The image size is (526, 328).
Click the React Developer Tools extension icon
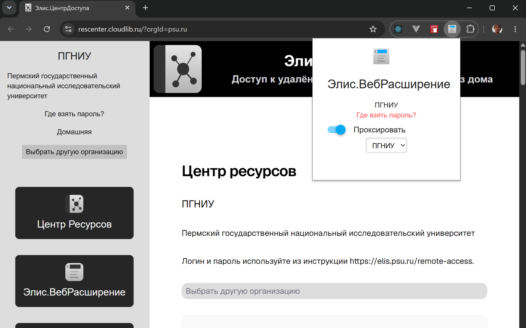398,29
